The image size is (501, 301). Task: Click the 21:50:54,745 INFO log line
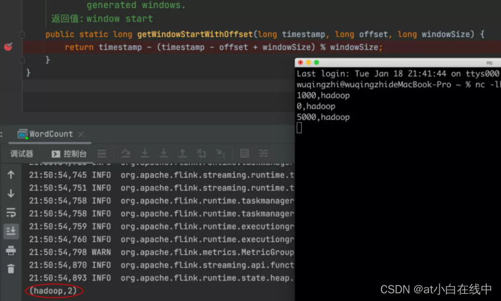coord(162,175)
